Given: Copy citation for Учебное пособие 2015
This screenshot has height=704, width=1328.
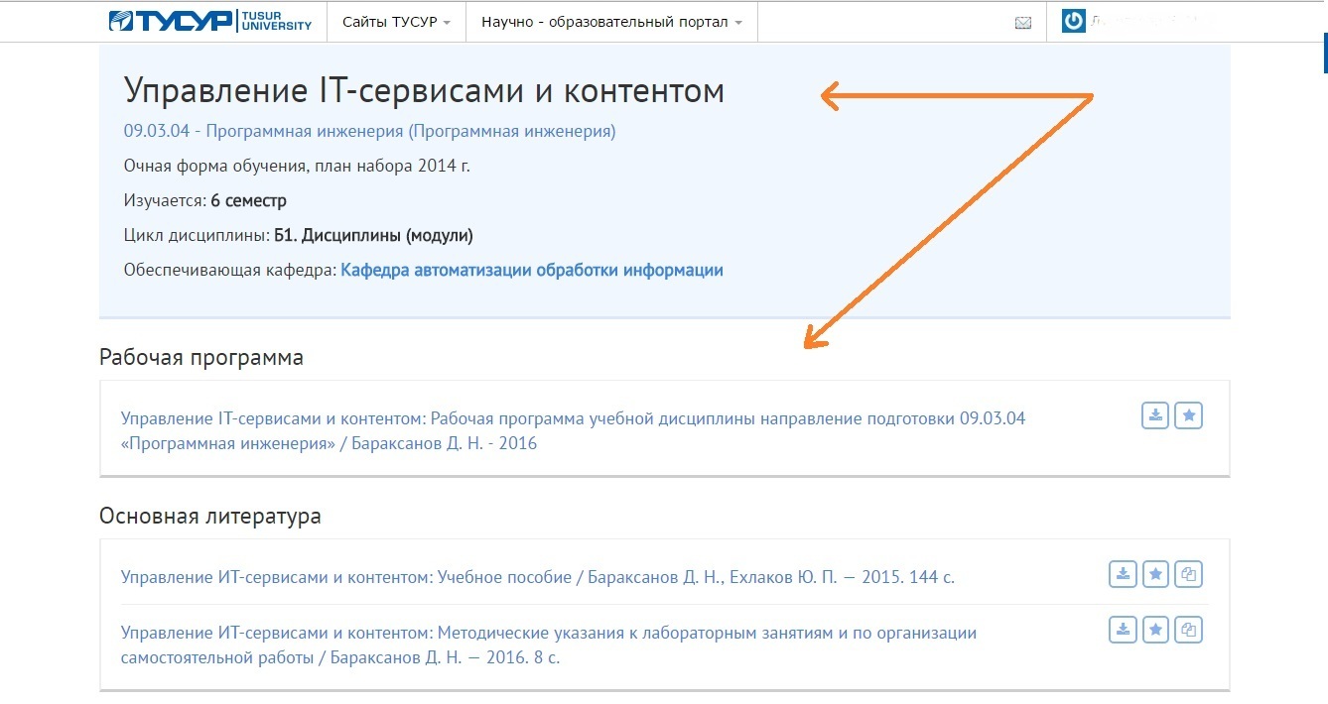Looking at the screenshot, I should click(x=1189, y=573).
